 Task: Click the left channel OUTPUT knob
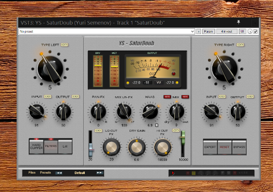click(63, 112)
